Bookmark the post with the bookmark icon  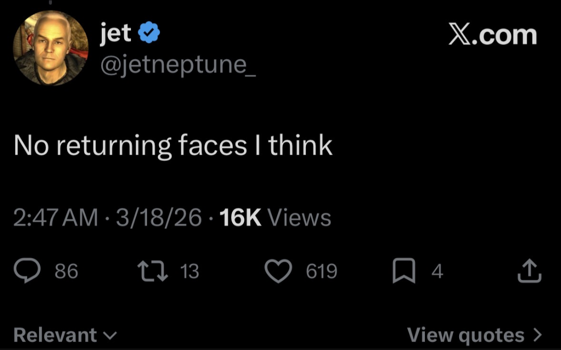click(x=405, y=272)
